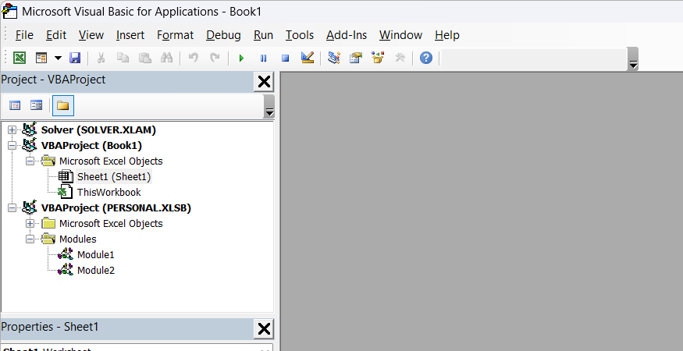Expand the Solver (SOLVER.XLAM) project node
The height and width of the screenshot is (351, 683).
[x=12, y=129]
